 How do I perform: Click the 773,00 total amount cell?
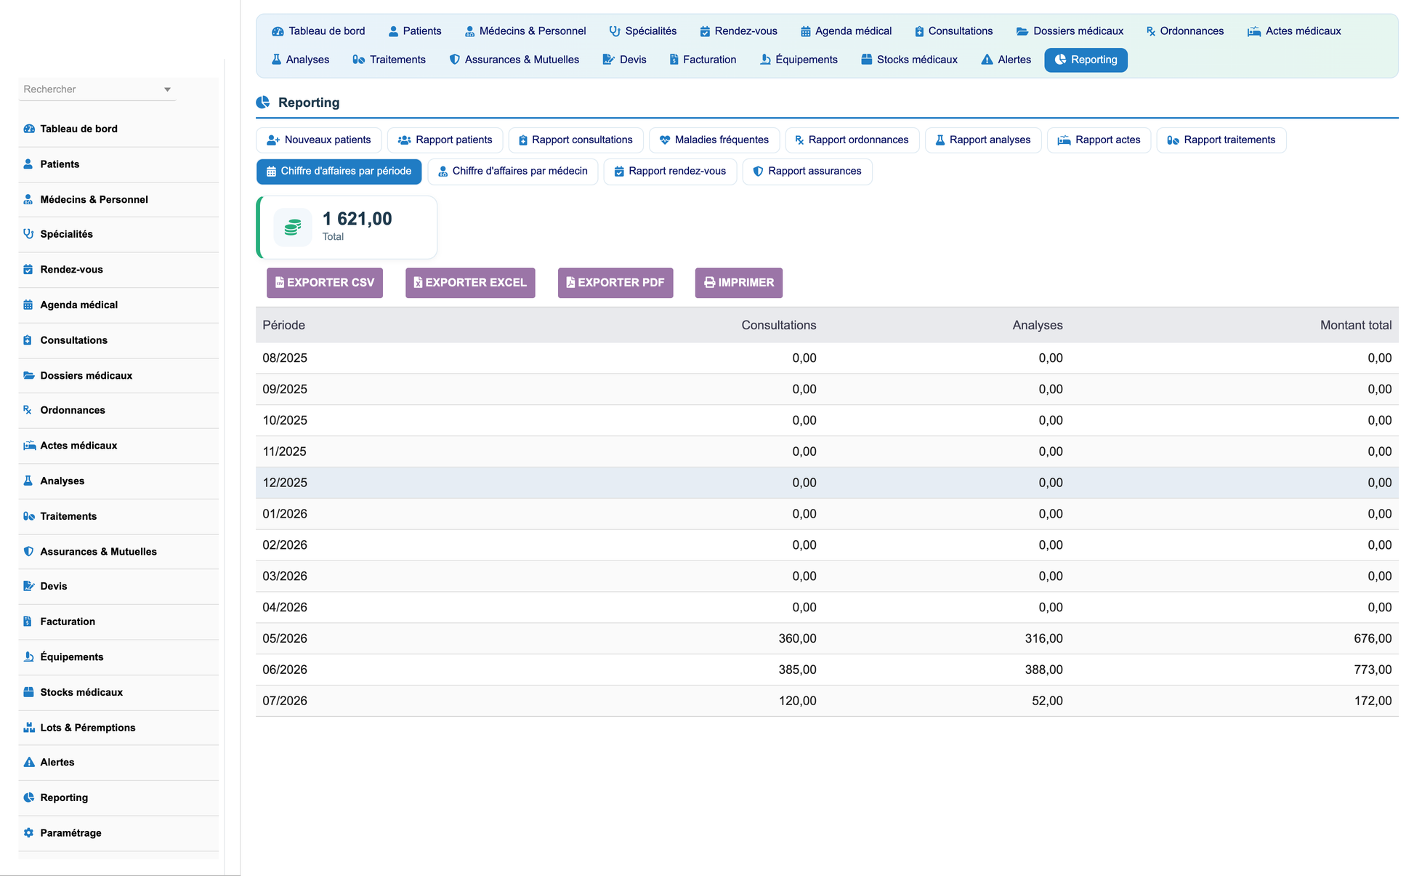point(1373,670)
